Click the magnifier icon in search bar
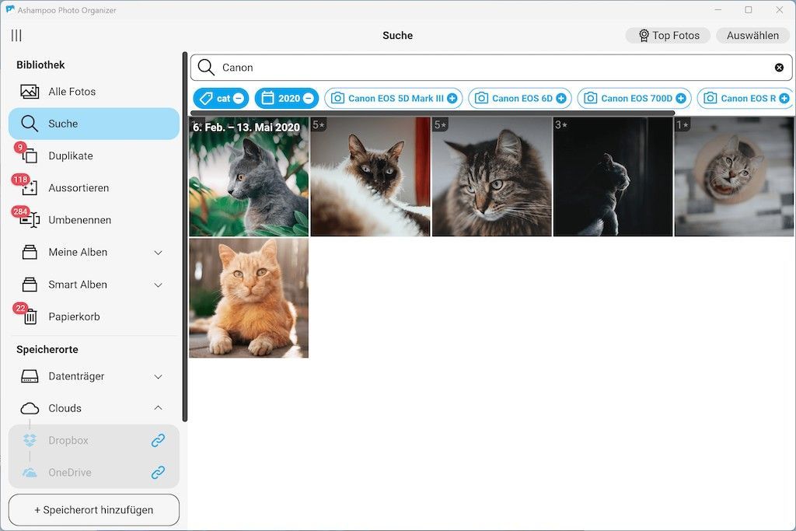Image resolution: width=796 pixels, height=531 pixels. 206,68
